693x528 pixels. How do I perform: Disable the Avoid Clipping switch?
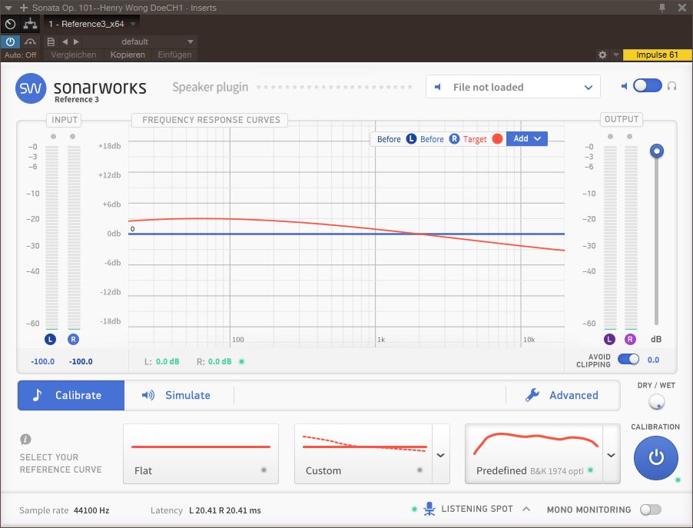(628, 359)
